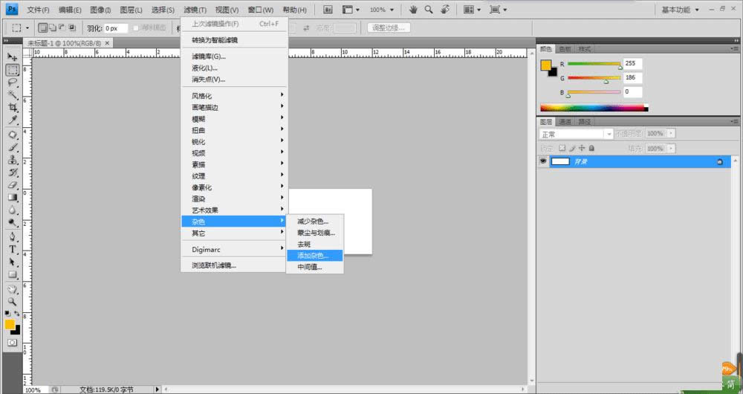Click the R value input field

(633, 64)
